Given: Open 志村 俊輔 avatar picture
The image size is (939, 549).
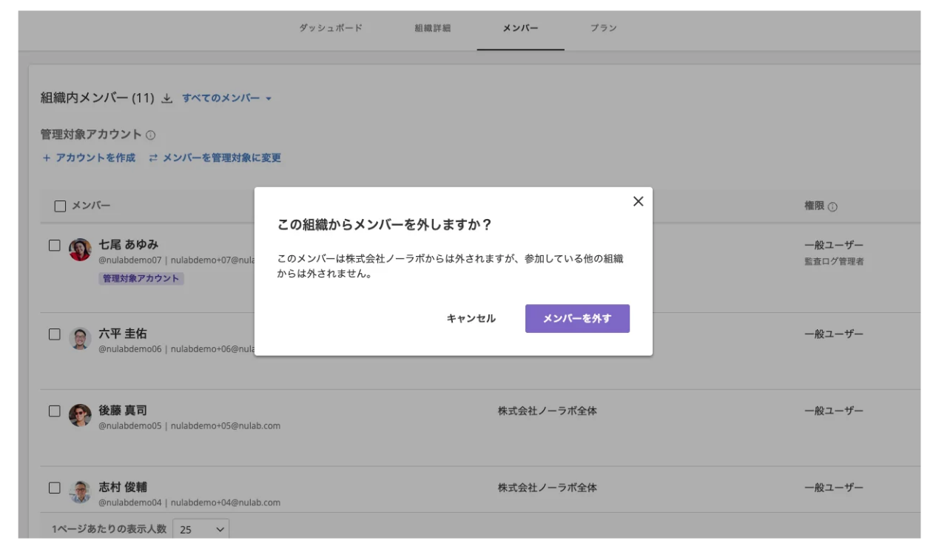Looking at the screenshot, I should point(80,493).
